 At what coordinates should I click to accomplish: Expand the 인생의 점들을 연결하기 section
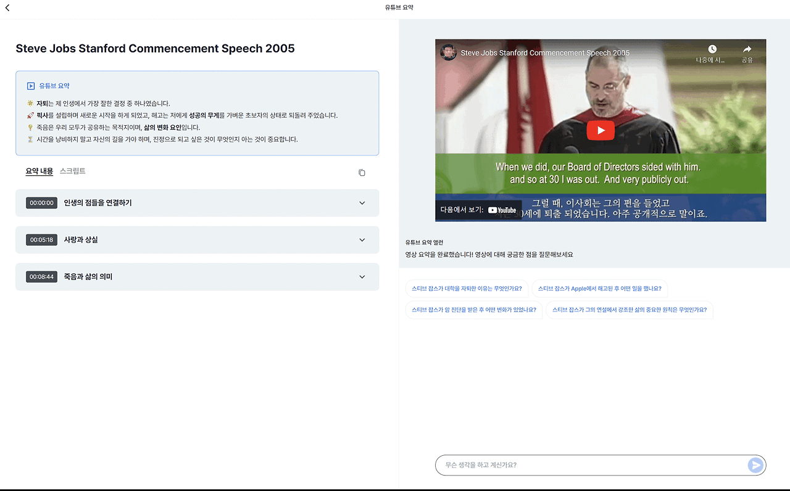tap(197, 203)
